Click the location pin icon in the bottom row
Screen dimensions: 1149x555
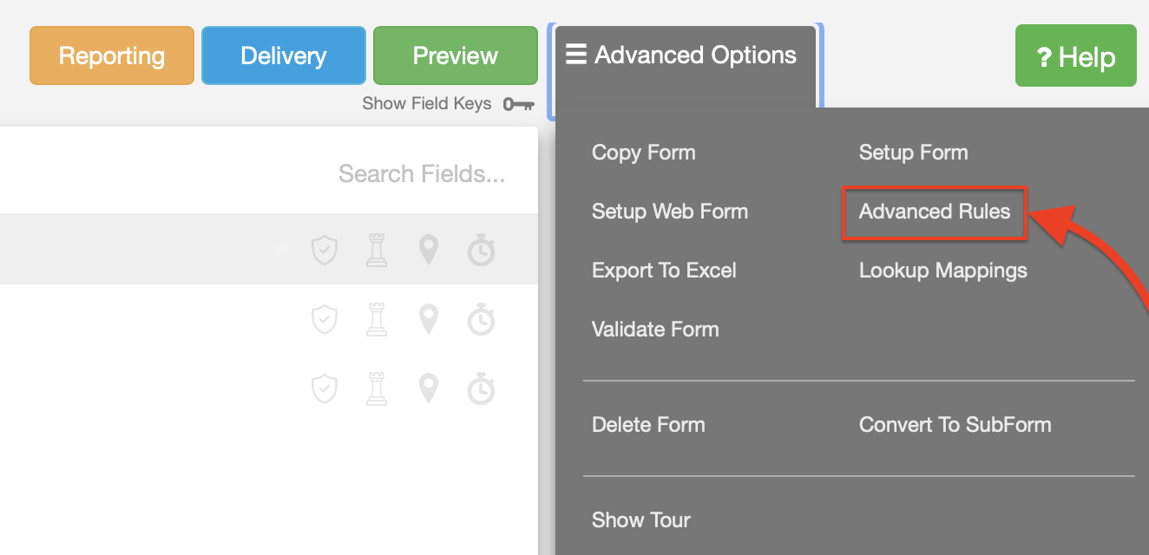(x=428, y=389)
